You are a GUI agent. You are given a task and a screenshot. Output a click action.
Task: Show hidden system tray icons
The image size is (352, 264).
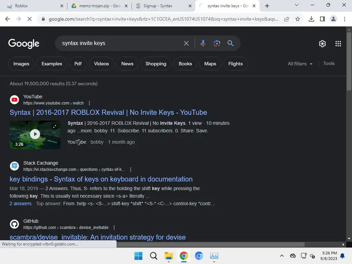(282, 256)
